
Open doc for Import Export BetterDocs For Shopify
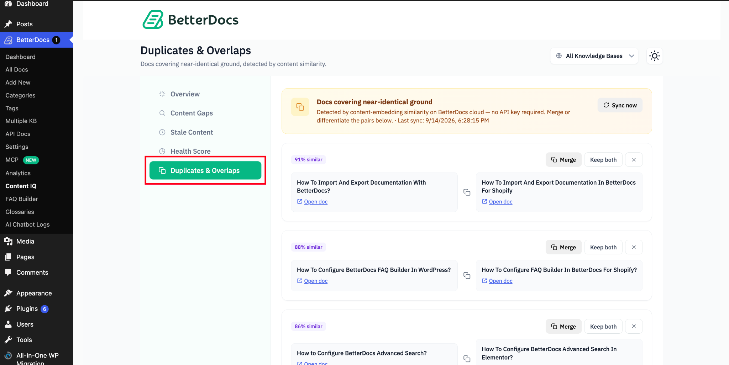pyautogui.click(x=497, y=202)
